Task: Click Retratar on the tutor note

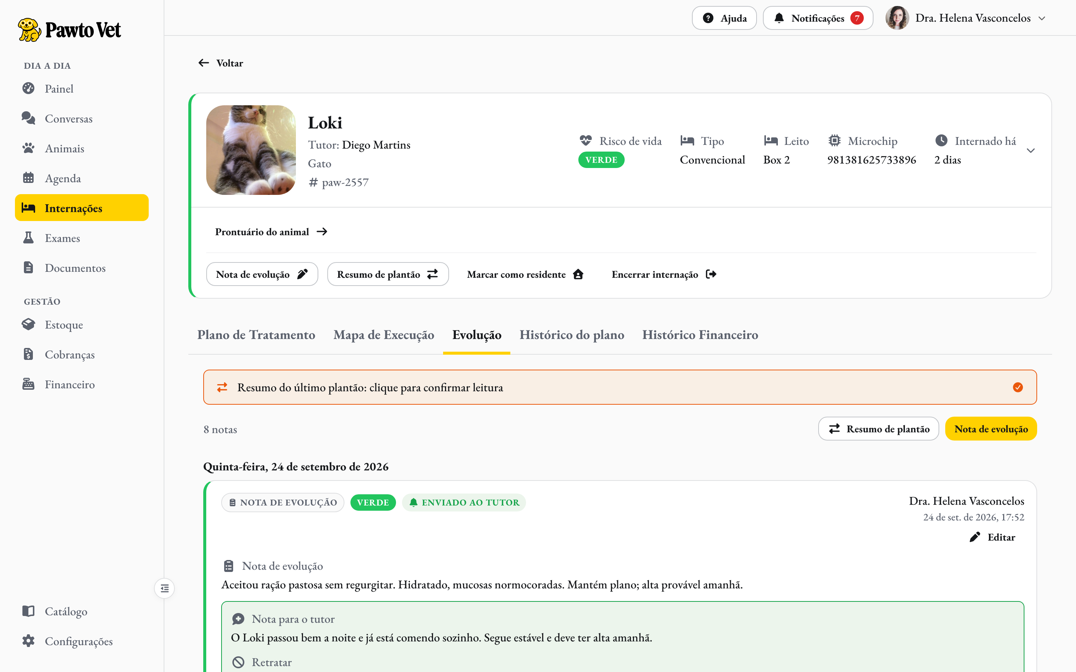Action: (262, 662)
